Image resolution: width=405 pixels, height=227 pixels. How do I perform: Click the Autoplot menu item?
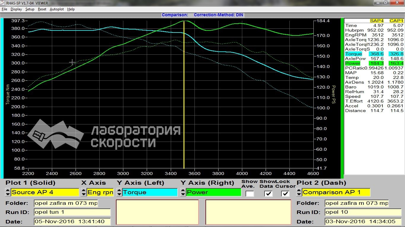click(x=57, y=9)
